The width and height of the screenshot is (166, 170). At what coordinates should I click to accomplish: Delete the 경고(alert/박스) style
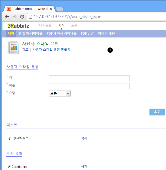pyautogui.click(x=84, y=138)
